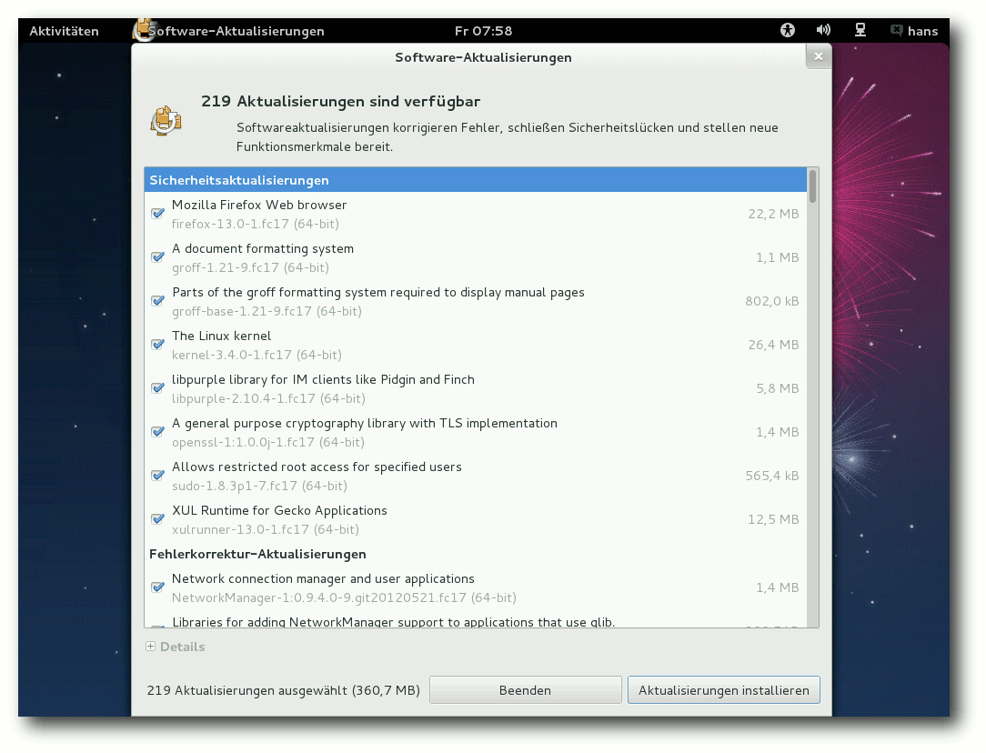This screenshot has height=753, width=986.
Task: Click the 22,2 MB size value
Action: click(x=773, y=214)
